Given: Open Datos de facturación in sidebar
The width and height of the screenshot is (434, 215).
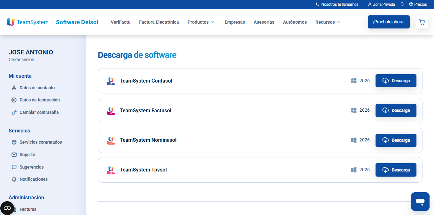Looking at the screenshot, I should pos(40,100).
